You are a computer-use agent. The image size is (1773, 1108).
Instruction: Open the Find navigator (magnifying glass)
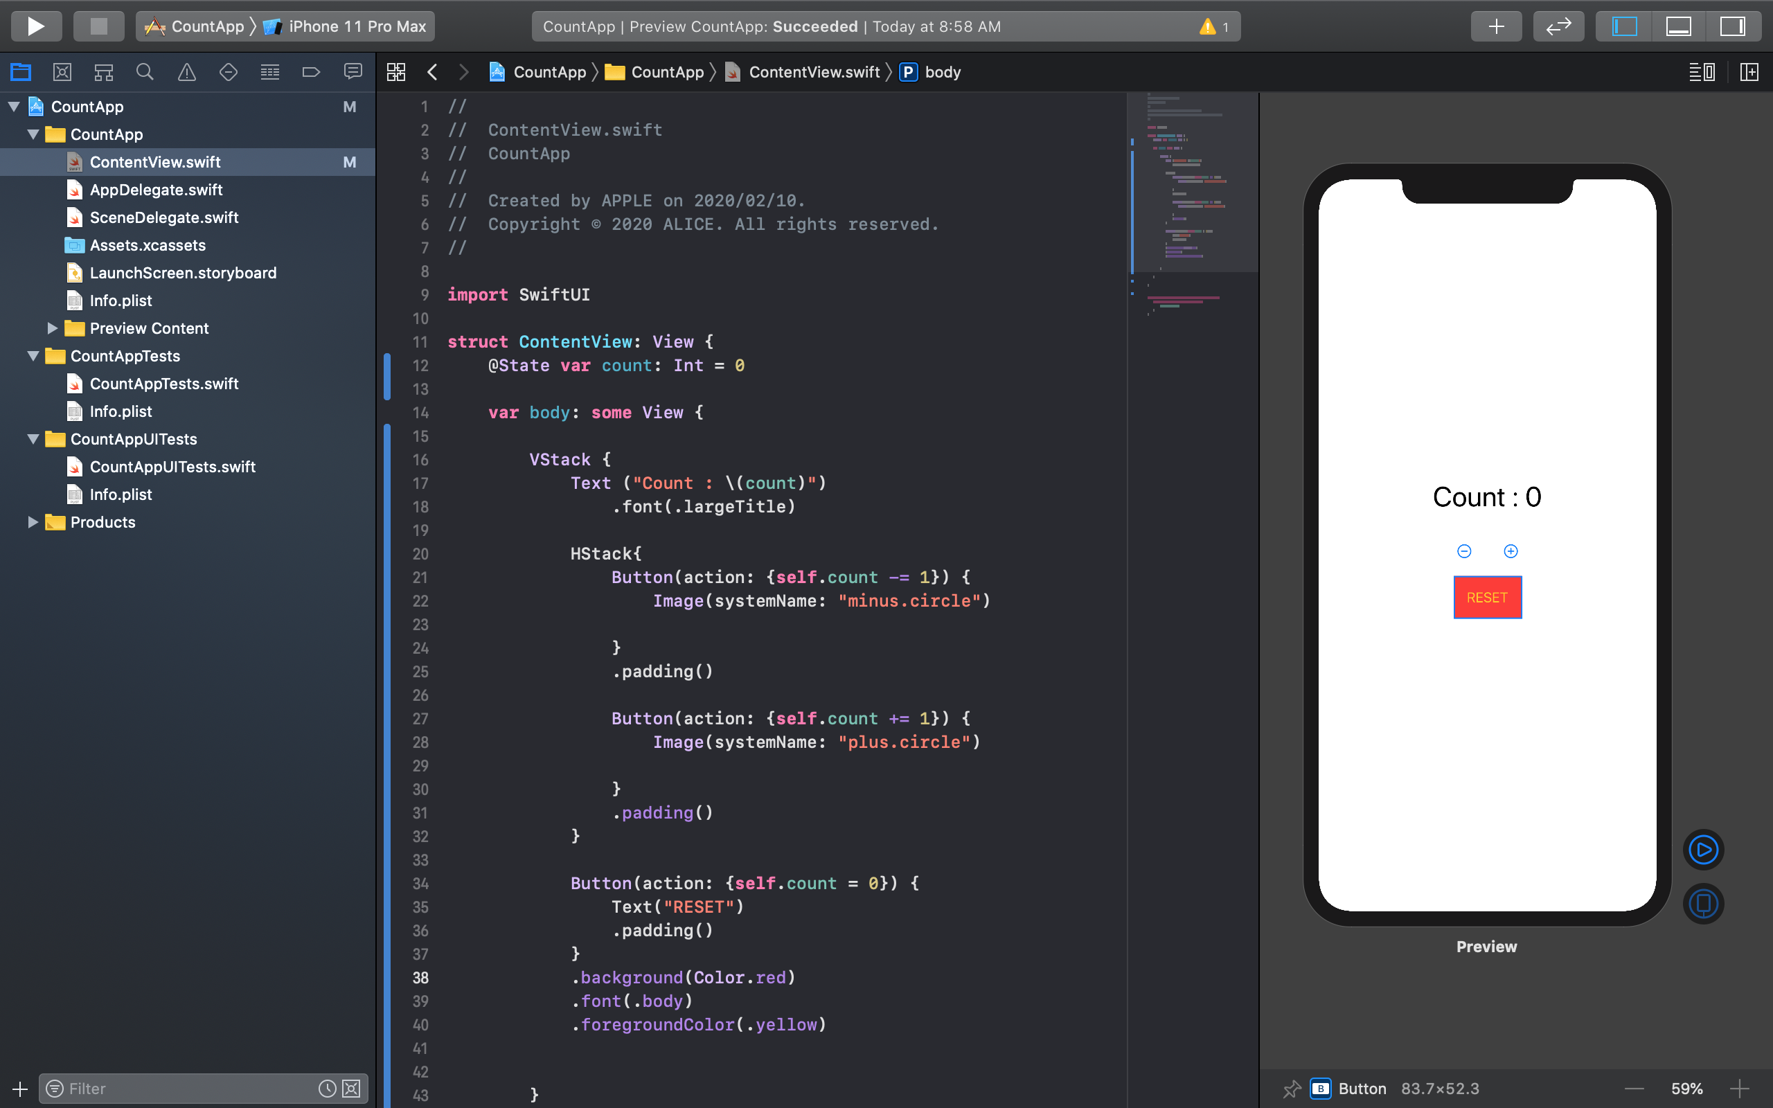pos(144,72)
